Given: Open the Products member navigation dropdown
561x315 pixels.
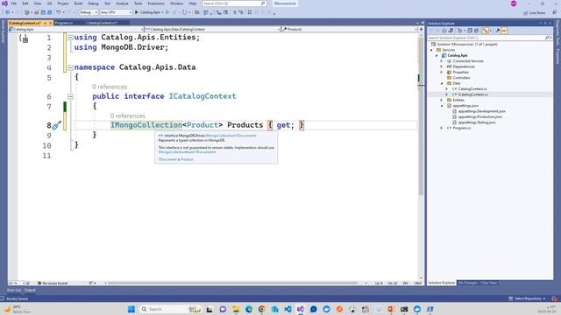Looking at the screenshot, I should tap(350, 29).
